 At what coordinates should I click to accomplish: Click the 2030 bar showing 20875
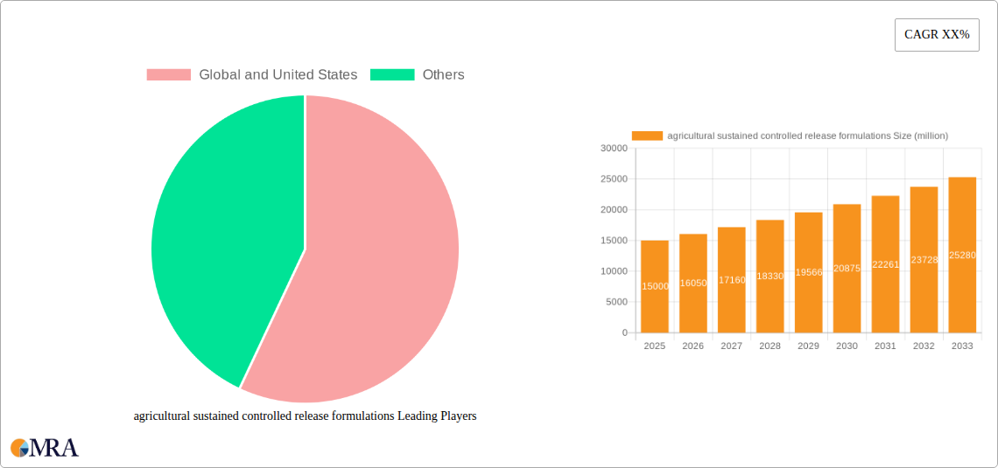point(847,269)
